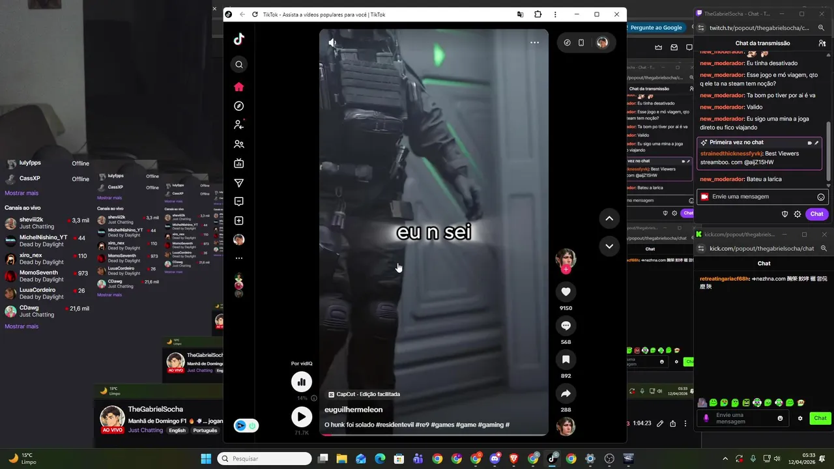Open TikTok search in the sidebar

pos(239,64)
